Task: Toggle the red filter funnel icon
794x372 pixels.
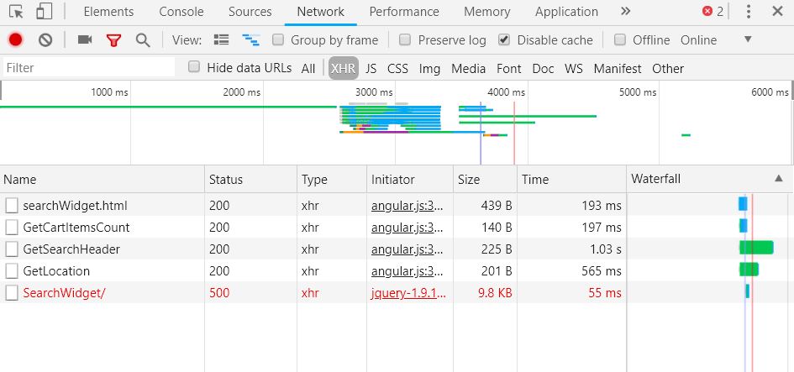Action: (113, 39)
